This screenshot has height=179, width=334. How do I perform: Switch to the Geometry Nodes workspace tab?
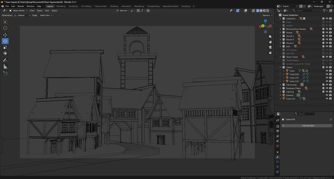(170, 6)
